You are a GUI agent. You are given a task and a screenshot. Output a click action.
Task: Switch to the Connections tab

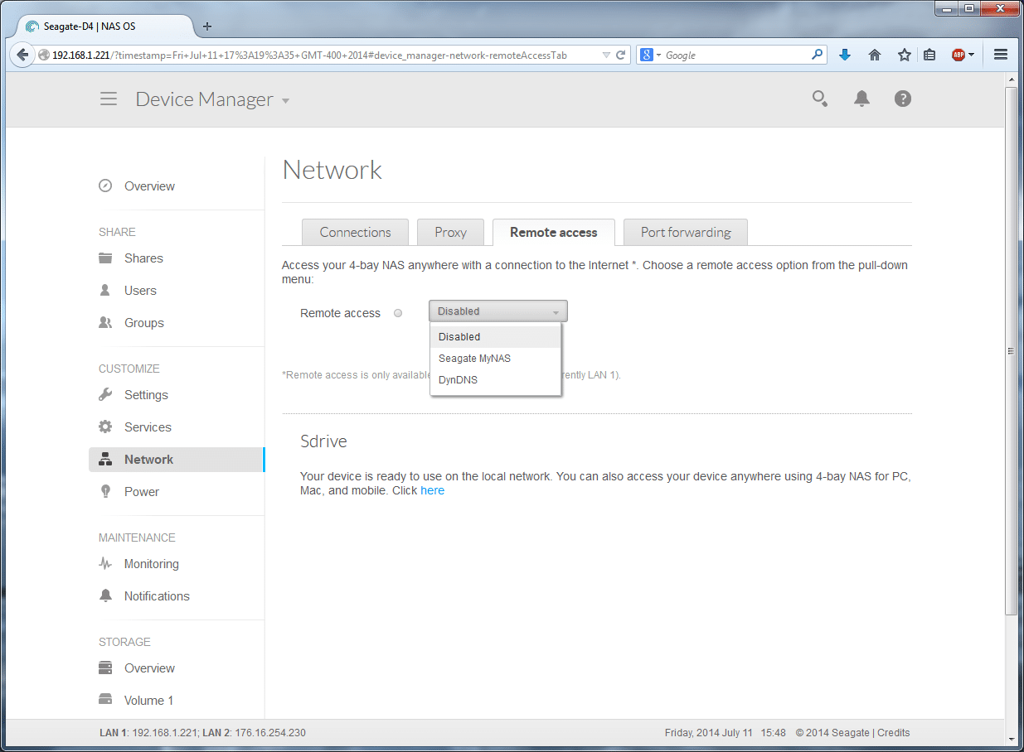(x=355, y=233)
